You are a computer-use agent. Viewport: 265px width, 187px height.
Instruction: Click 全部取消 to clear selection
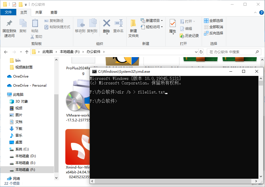[214, 27]
